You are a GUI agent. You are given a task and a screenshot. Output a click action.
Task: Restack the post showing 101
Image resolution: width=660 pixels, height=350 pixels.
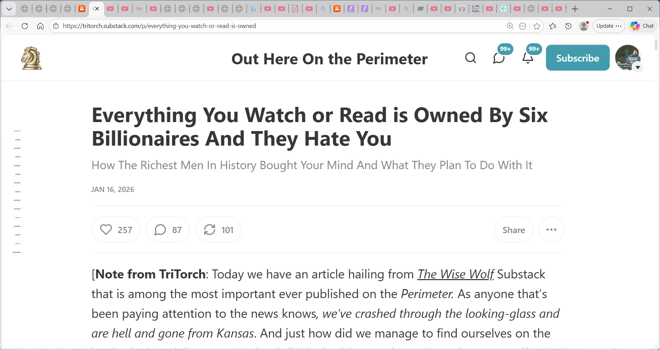tap(218, 230)
